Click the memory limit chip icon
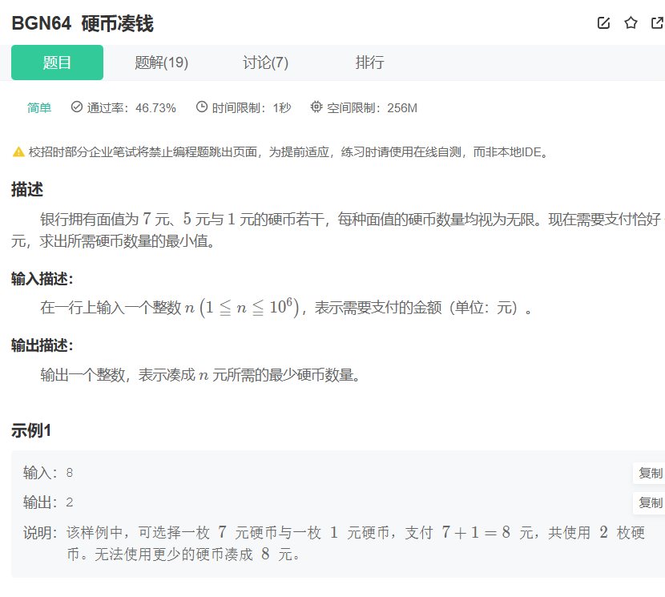Viewport: 665px width, 597px height. pyautogui.click(x=316, y=107)
